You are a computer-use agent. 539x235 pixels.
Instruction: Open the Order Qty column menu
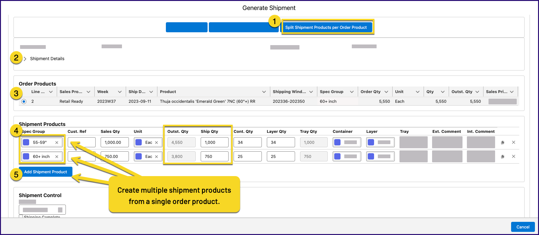(386, 92)
